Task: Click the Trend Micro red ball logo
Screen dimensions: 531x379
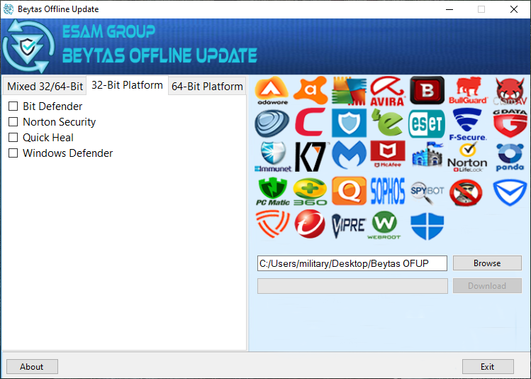Action: pos(310,224)
